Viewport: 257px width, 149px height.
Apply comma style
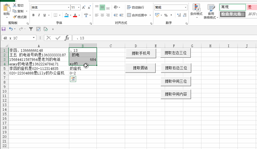tap(171, 15)
